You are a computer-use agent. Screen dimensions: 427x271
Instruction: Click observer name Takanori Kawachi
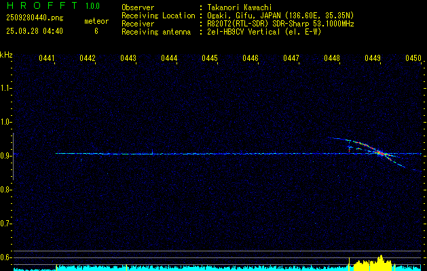click(240, 7)
